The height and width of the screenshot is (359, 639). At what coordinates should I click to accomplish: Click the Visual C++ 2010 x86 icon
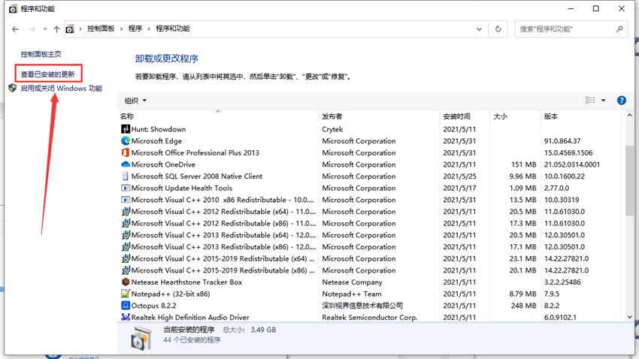pos(126,200)
